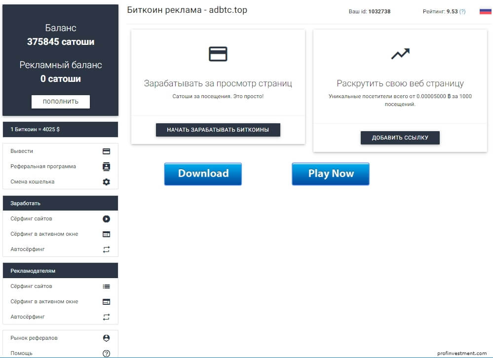Click the 'Рейтинг: 9.53' text
This screenshot has width=493, height=358.
click(x=440, y=12)
